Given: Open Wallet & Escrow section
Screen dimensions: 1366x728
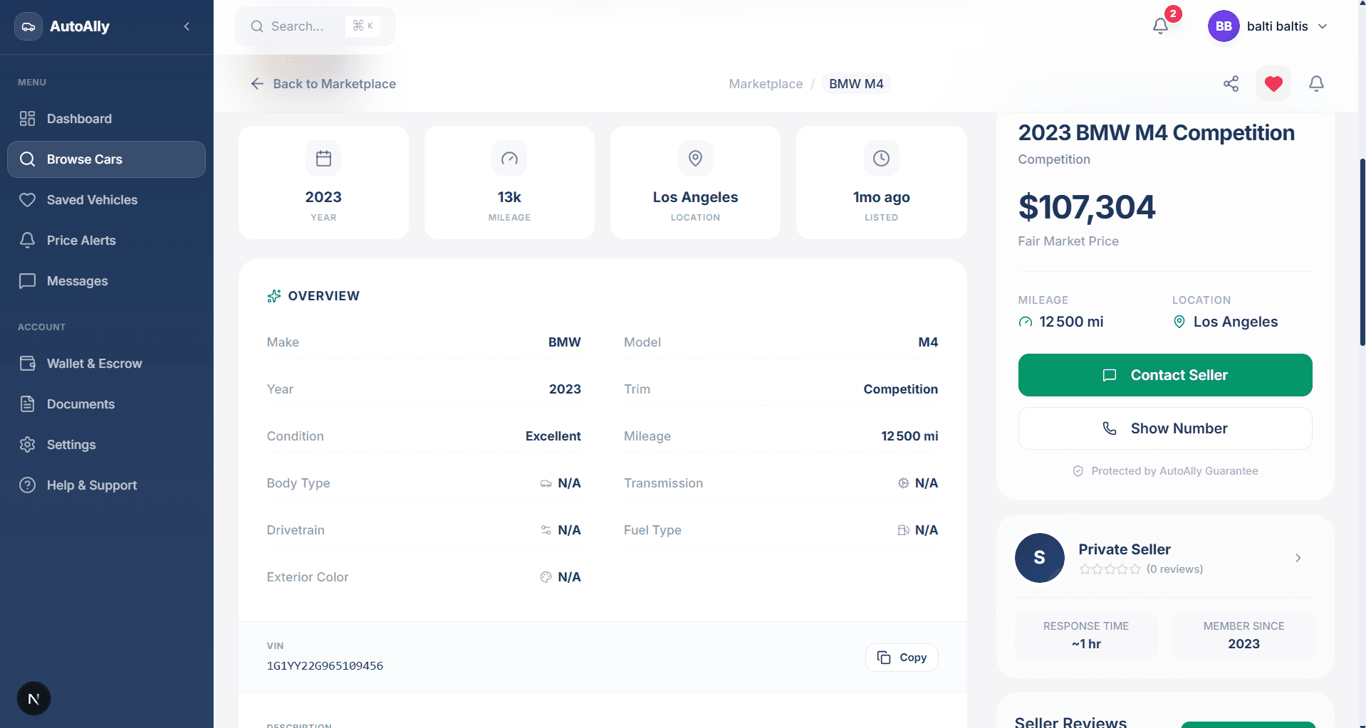Looking at the screenshot, I should (106, 364).
